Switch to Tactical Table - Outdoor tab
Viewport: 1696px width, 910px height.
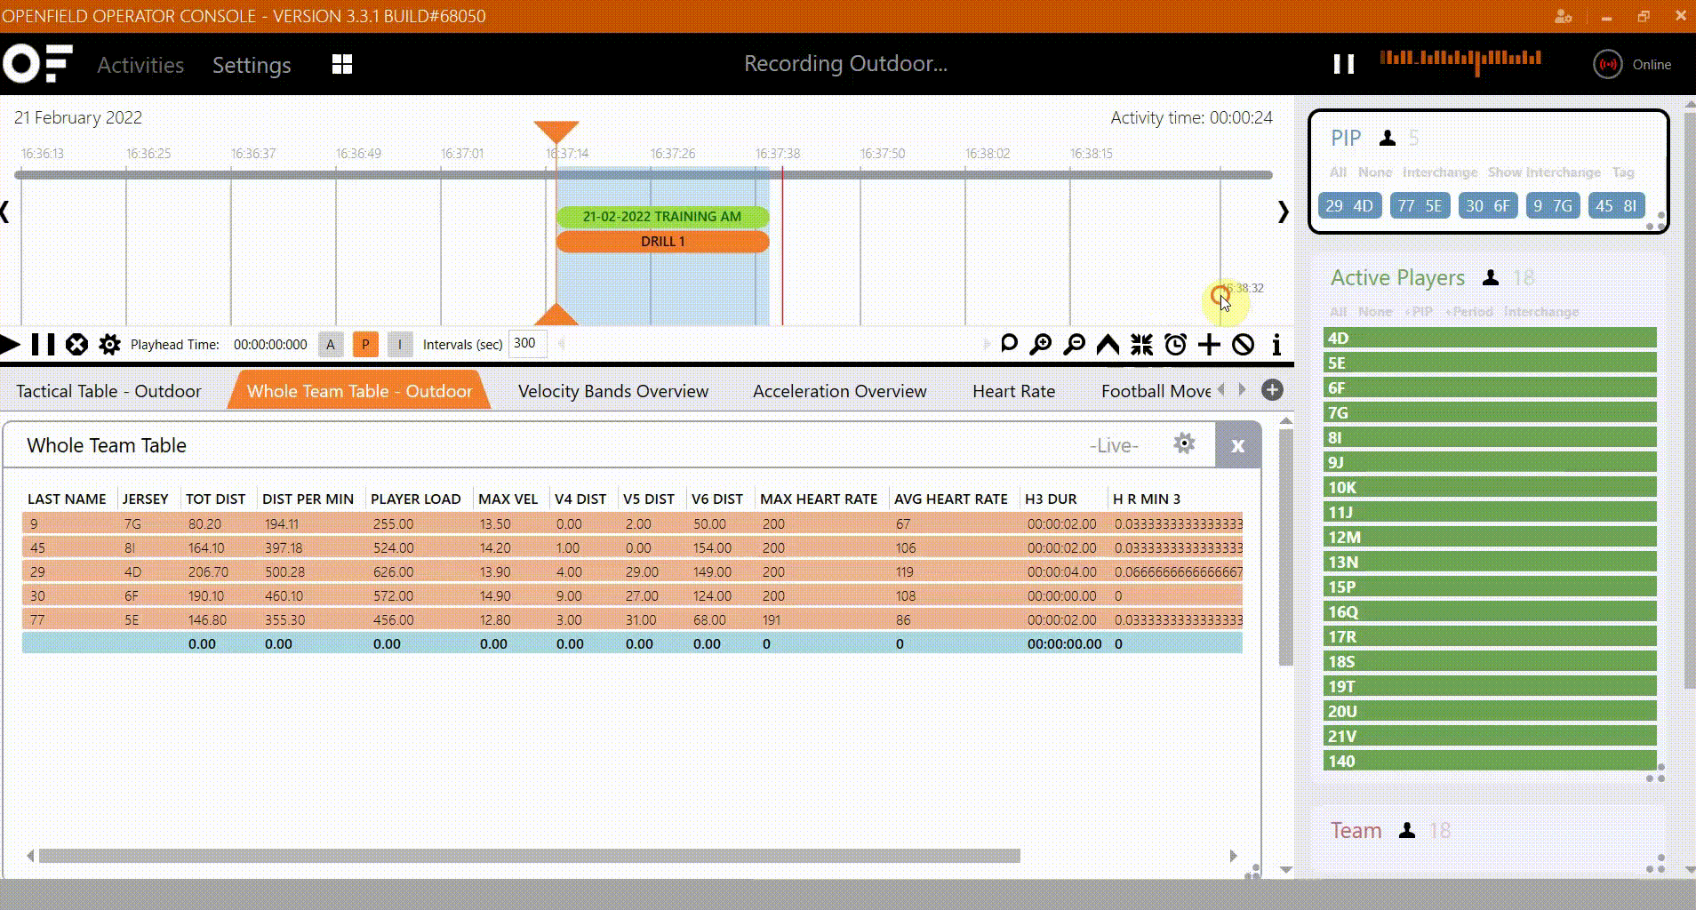[108, 391]
